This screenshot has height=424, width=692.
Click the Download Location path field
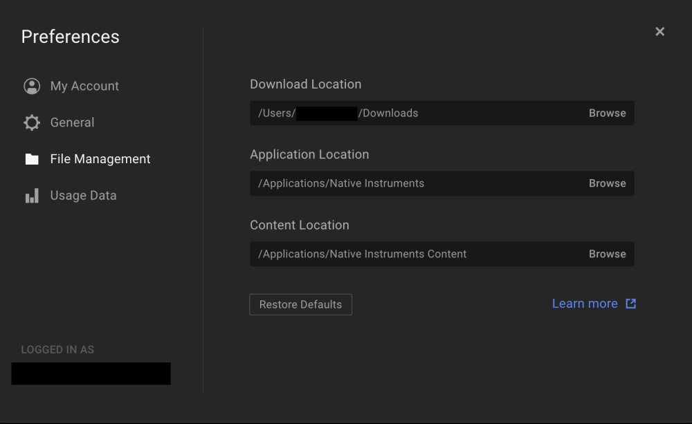coord(442,113)
